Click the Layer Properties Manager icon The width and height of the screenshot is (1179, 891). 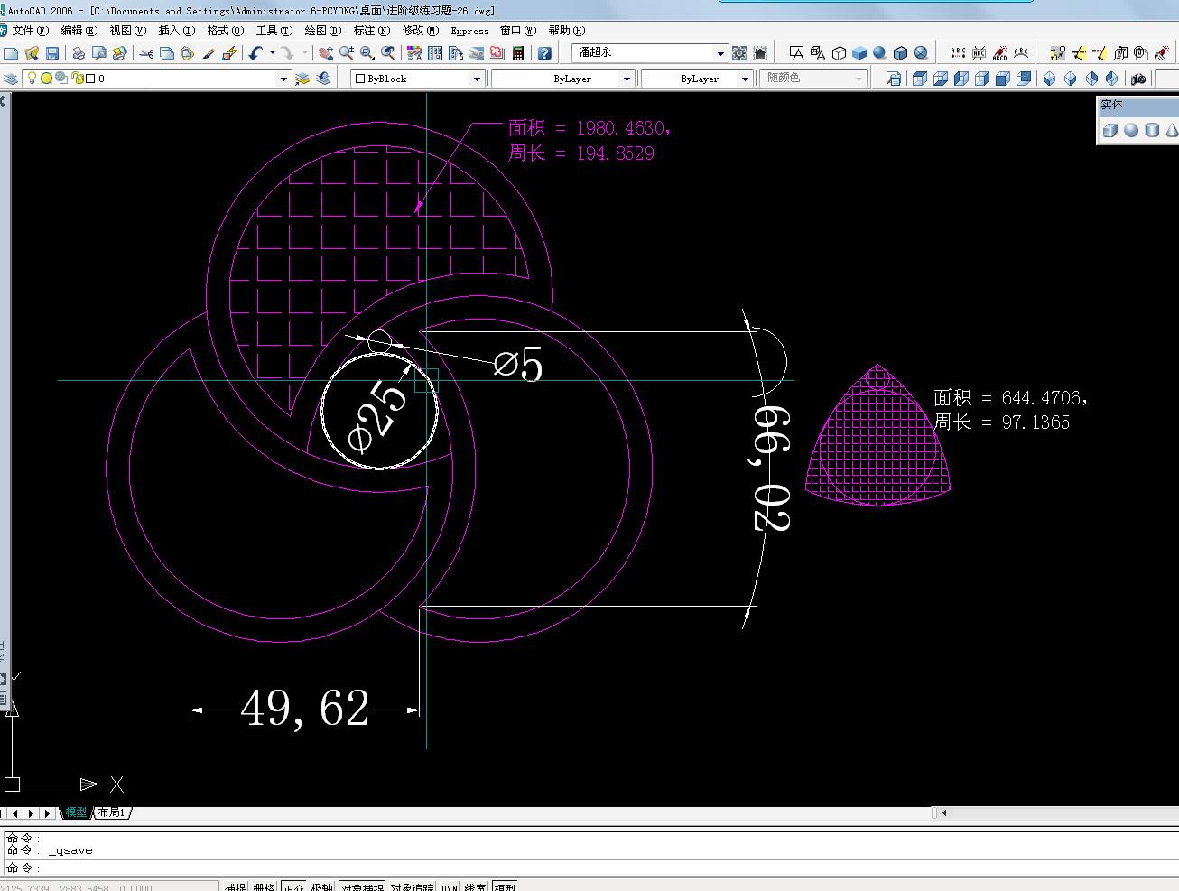click(x=11, y=79)
